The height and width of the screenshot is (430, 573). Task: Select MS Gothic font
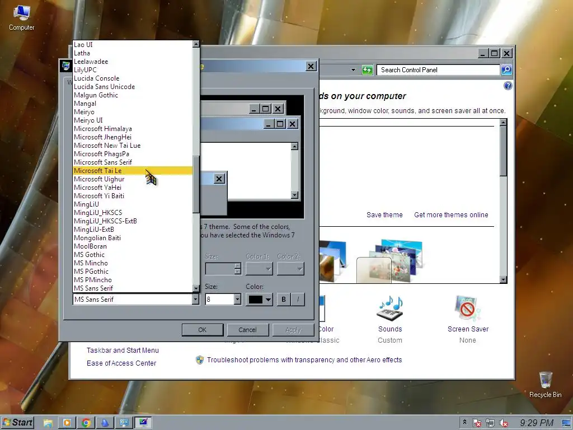point(132,255)
